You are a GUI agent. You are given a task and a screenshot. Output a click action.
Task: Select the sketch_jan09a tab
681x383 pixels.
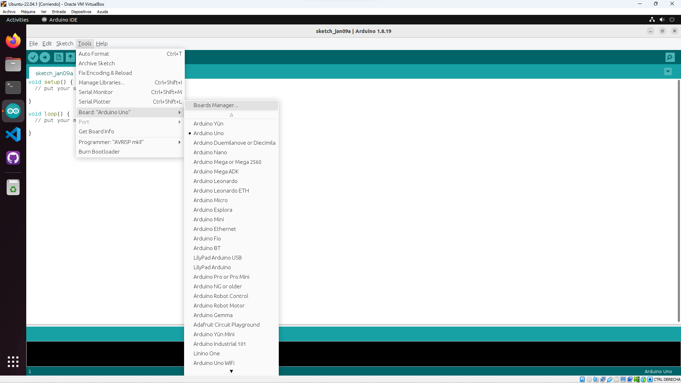pyautogui.click(x=54, y=73)
